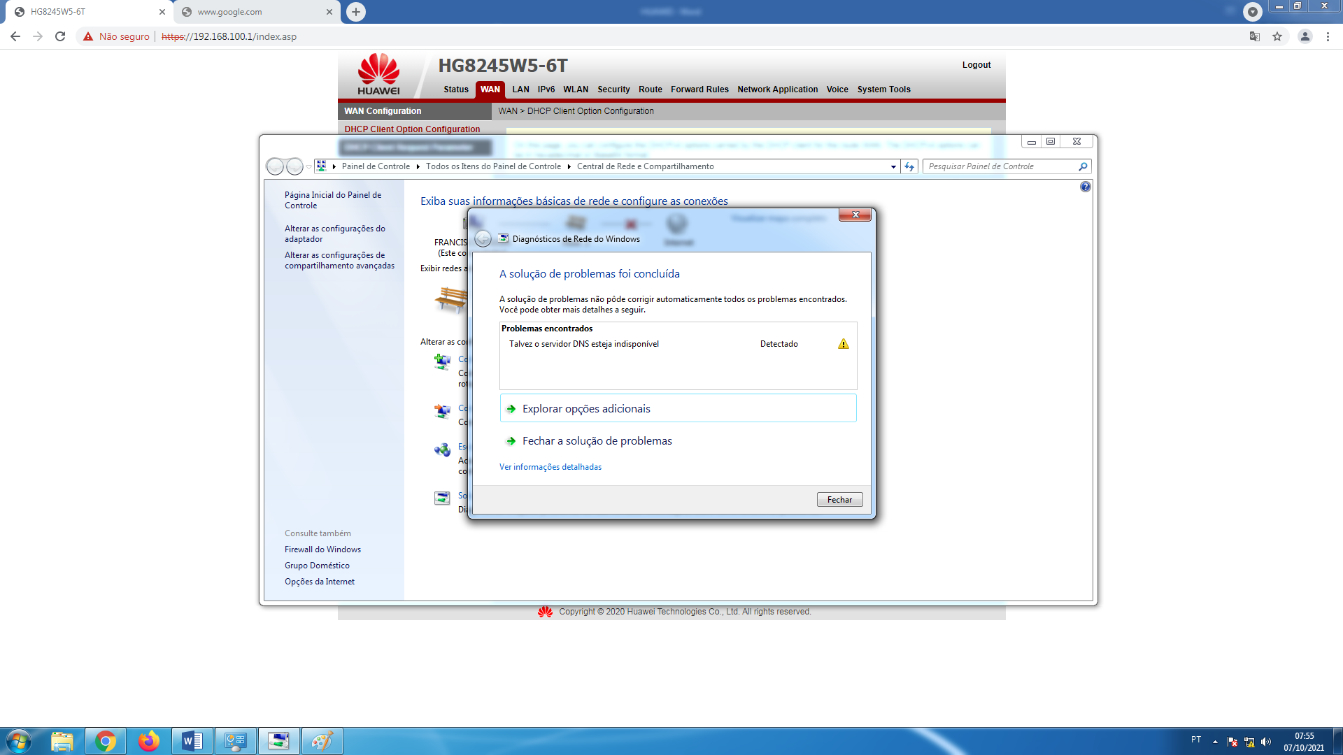Open Opções da Internet link
The image size is (1343, 755).
tap(319, 582)
